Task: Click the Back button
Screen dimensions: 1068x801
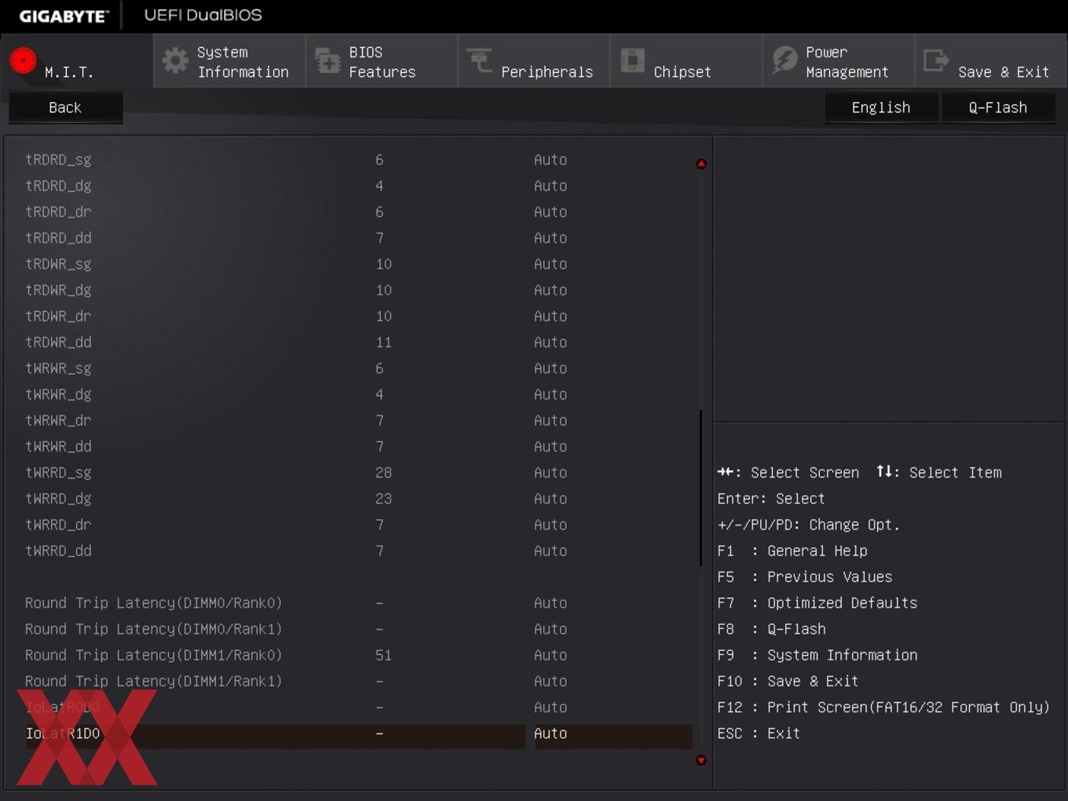Action: tap(65, 108)
